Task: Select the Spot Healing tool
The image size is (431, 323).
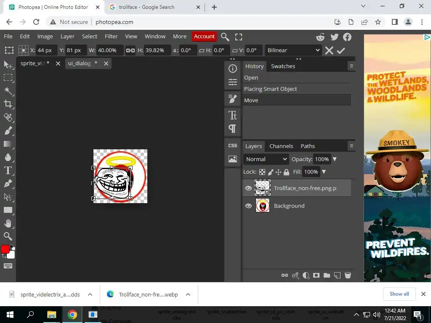Action: (8, 117)
